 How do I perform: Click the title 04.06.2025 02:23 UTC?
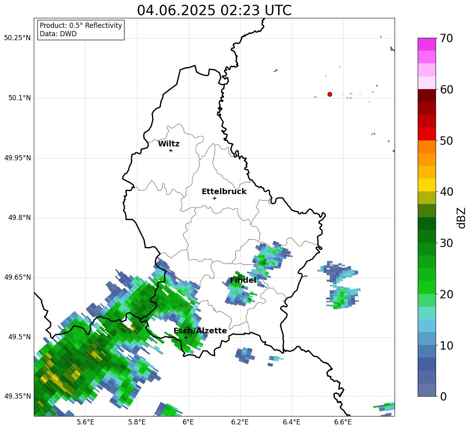coord(214,10)
